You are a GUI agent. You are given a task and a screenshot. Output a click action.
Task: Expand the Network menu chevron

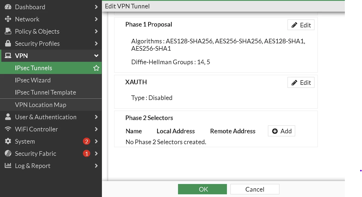click(96, 19)
